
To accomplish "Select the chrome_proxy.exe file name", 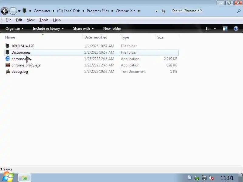I will click(26, 65).
